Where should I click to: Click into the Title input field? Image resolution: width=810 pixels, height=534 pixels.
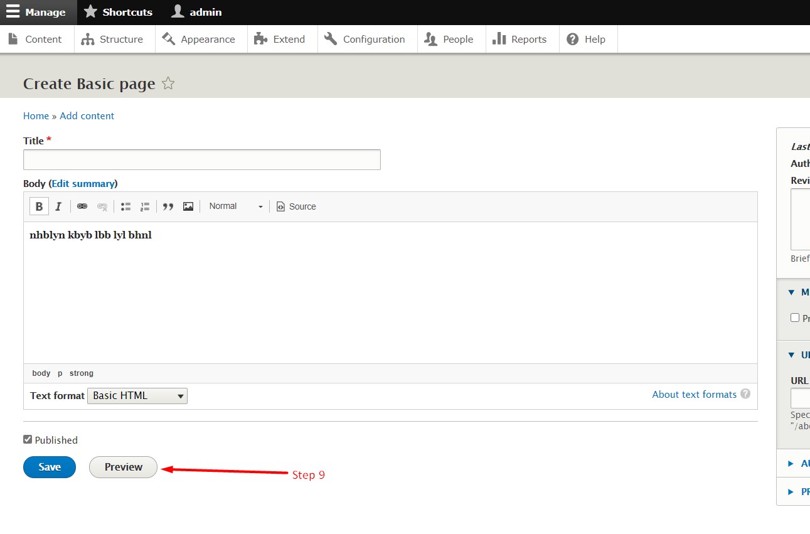point(202,159)
